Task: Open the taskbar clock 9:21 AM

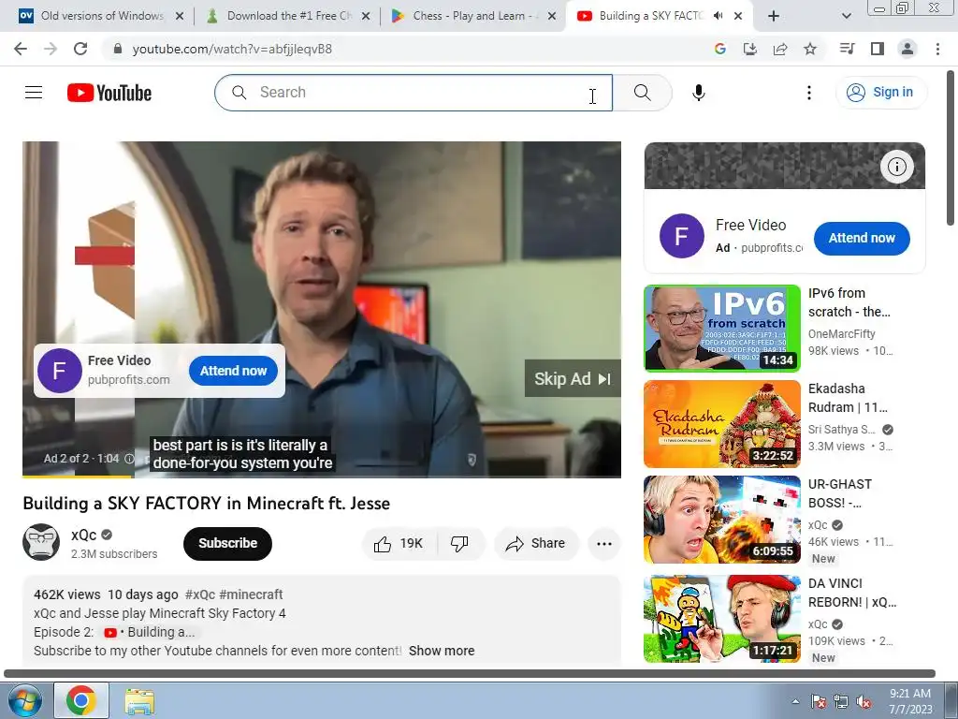Action: pos(909,700)
